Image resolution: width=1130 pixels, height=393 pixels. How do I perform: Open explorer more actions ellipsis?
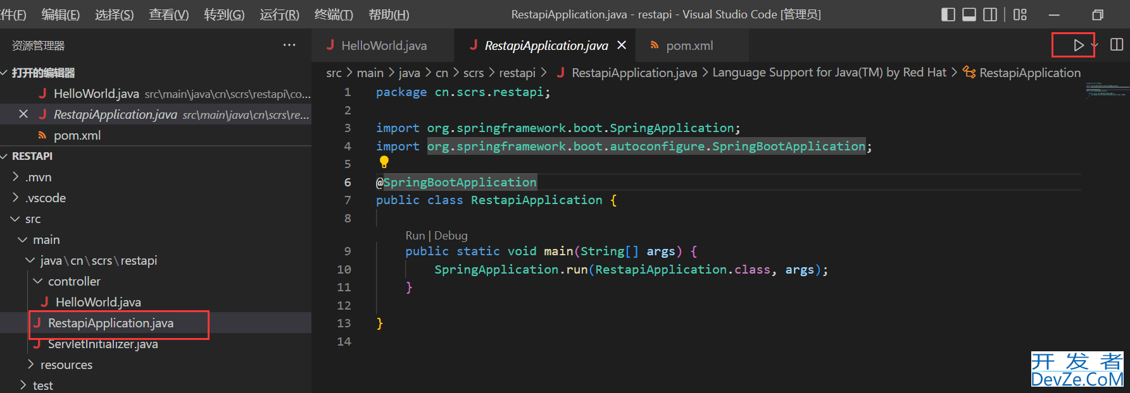tap(289, 45)
